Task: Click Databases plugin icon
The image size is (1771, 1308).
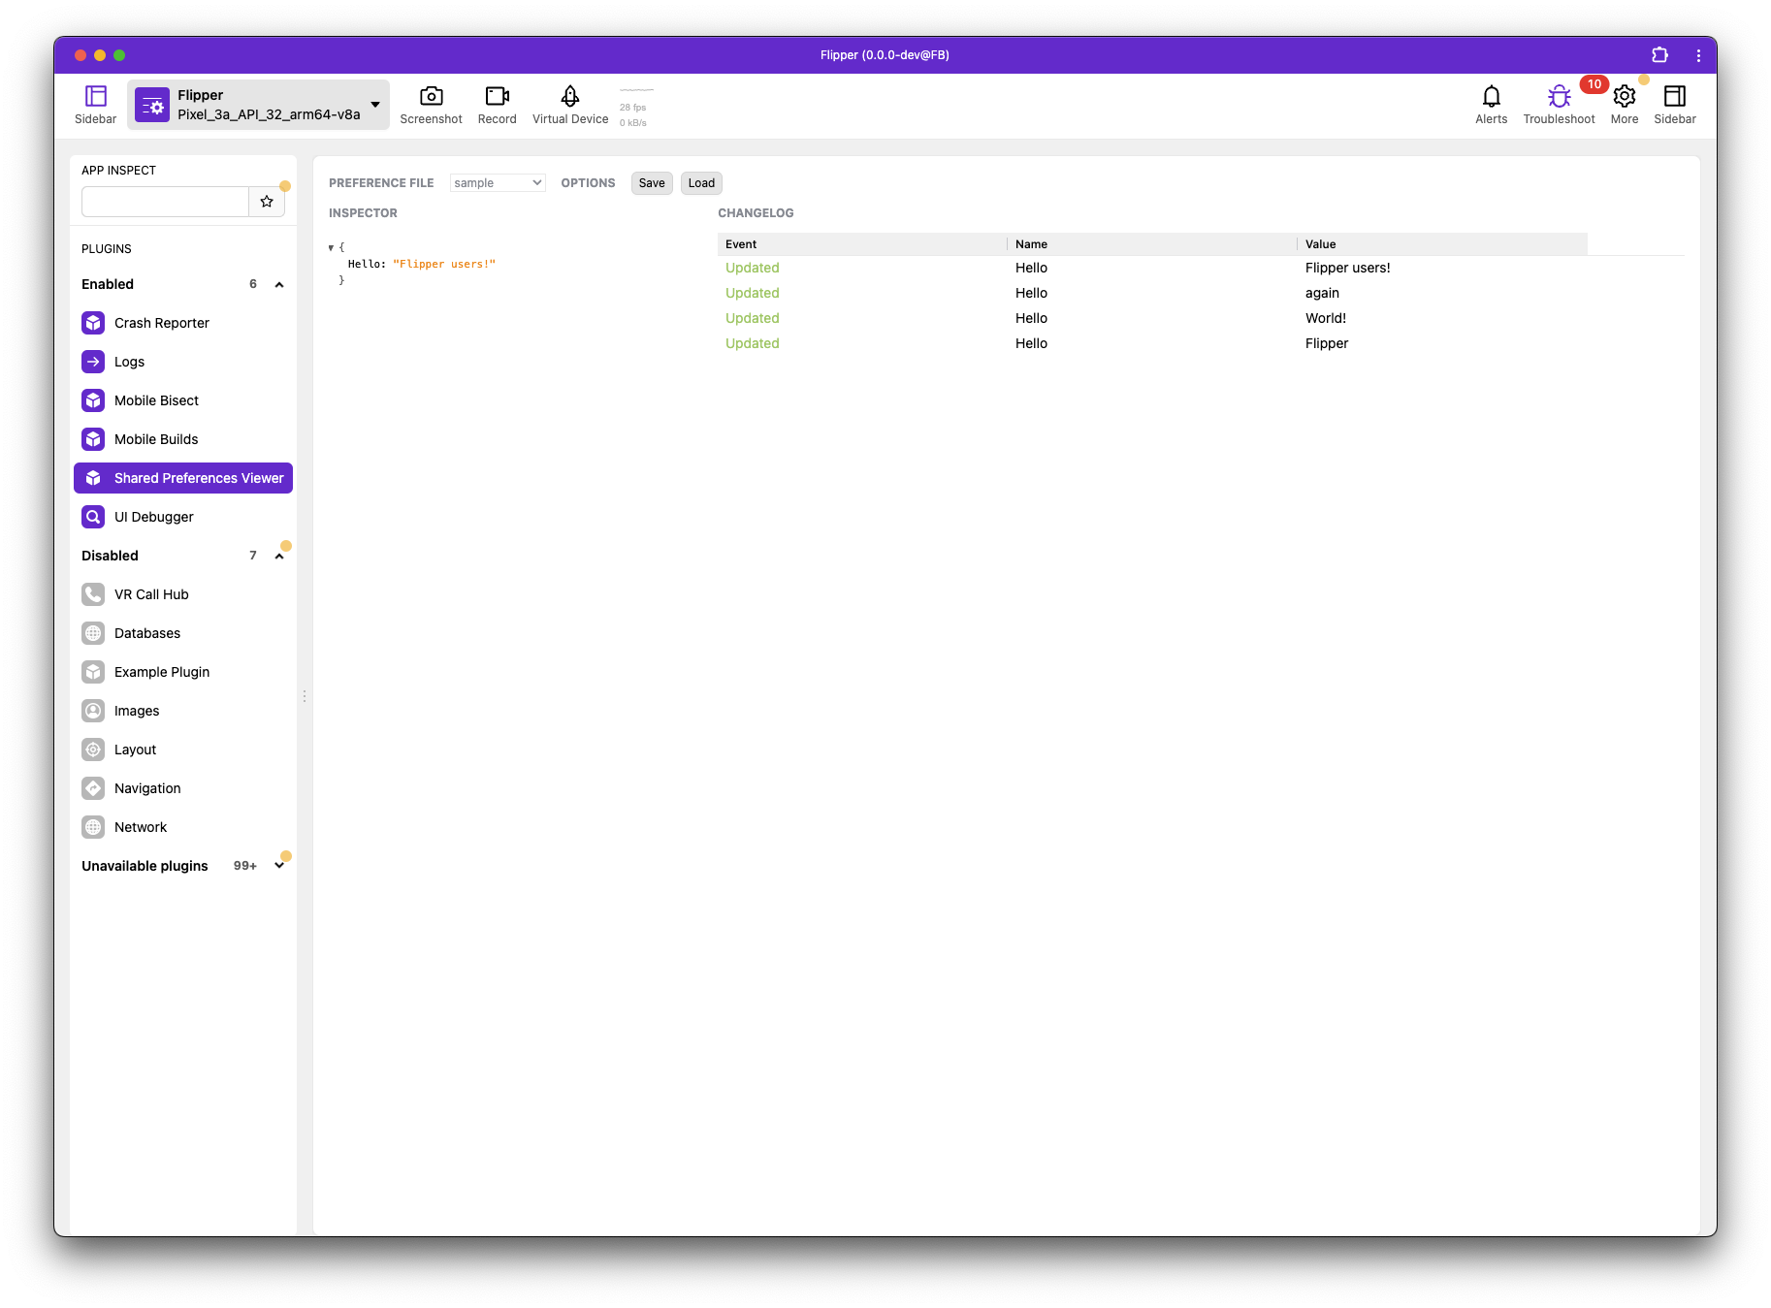Action: [93, 633]
